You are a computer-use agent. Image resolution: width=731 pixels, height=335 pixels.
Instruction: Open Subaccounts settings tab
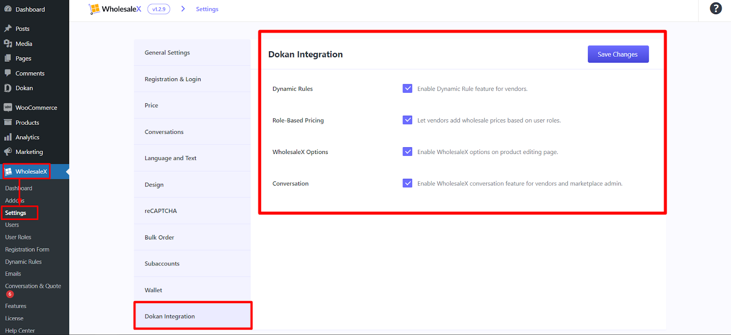click(x=192, y=264)
